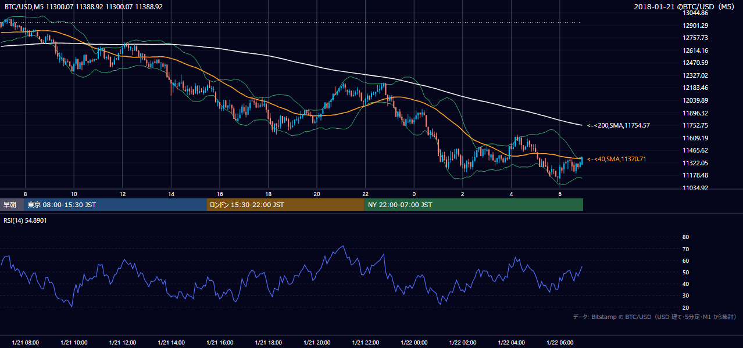This screenshot has width=743, height=348.
Task: Click the 1/22 02:00 time label
Action: point(463,343)
